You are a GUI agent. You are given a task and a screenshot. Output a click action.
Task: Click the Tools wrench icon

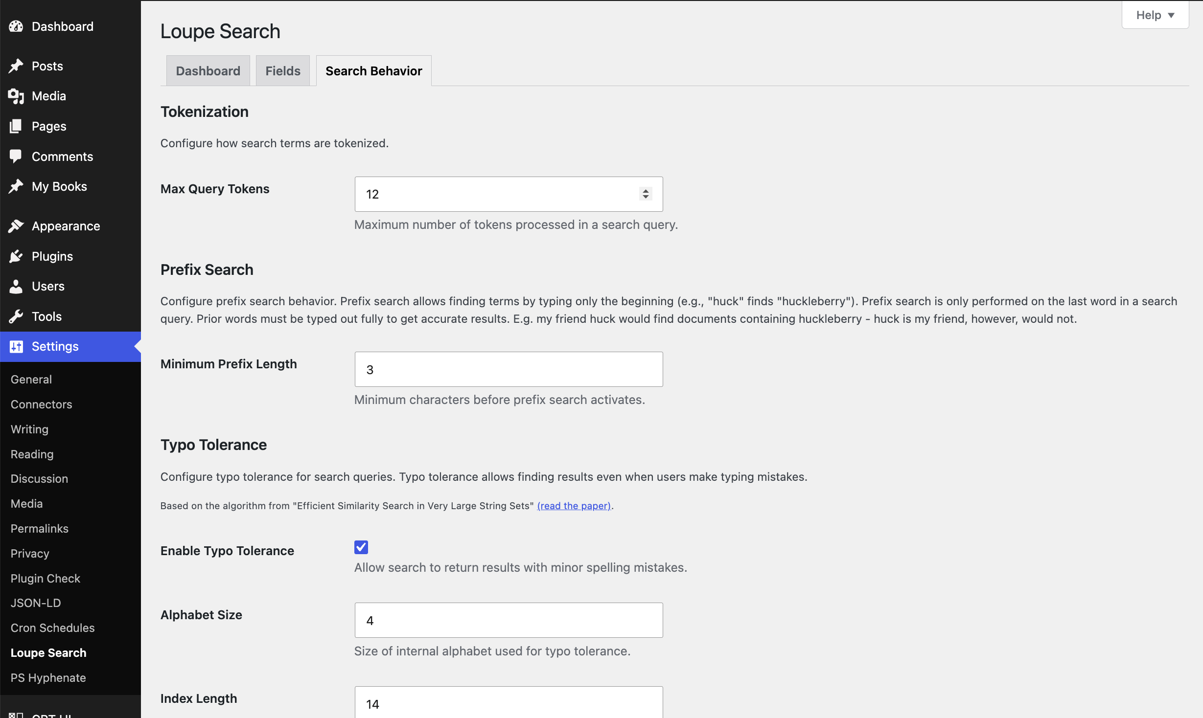[x=16, y=316]
